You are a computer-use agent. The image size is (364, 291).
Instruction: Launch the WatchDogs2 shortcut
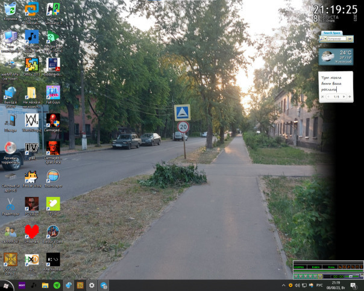click(x=32, y=122)
